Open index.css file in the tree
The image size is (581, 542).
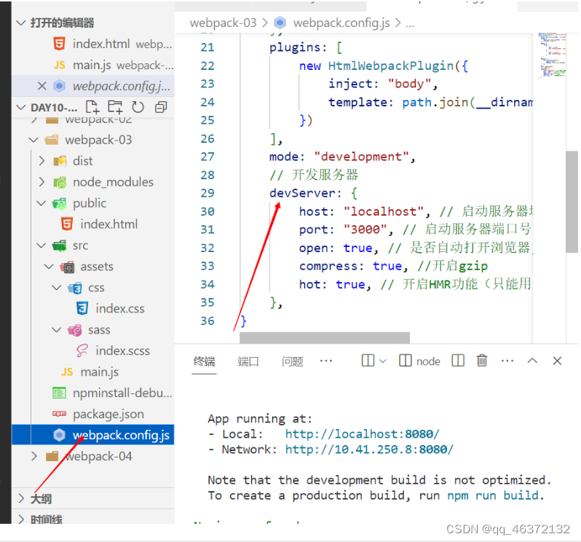(120, 309)
